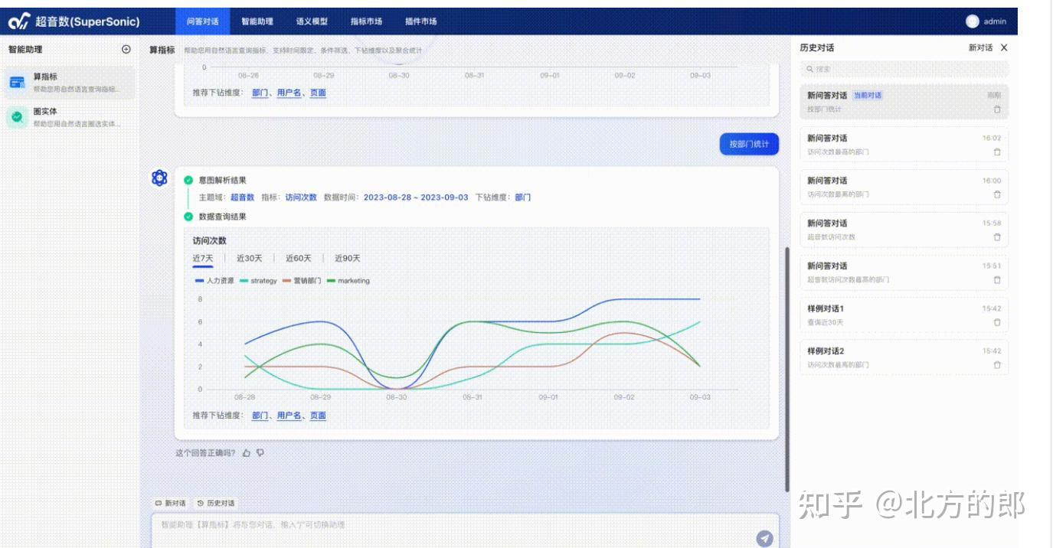Click the 按部门统计 button
Viewport: 1053px width, 548px height.
(748, 143)
